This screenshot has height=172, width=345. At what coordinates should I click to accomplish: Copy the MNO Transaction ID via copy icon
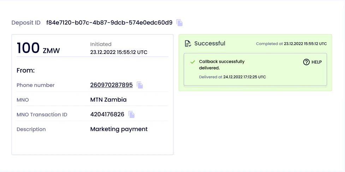[x=132, y=115]
